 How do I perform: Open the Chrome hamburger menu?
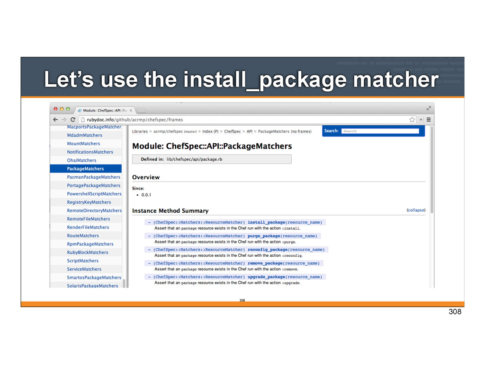click(x=429, y=120)
